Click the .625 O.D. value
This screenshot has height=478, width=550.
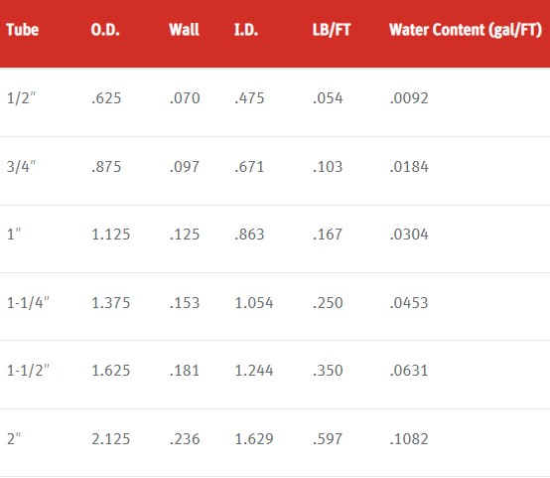click(x=106, y=98)
